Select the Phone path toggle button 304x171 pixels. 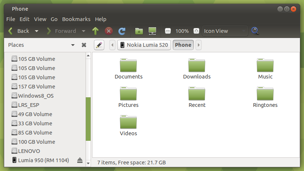point(183,45)
